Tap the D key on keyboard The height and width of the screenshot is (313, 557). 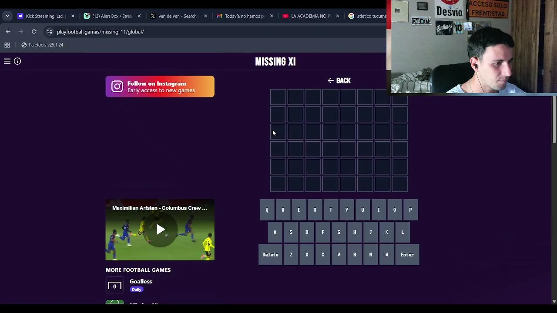point(307,232)
